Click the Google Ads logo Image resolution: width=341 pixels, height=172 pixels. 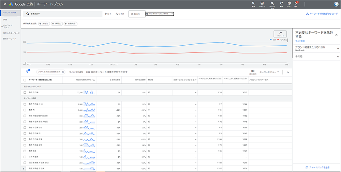click(x=11, y=4)
